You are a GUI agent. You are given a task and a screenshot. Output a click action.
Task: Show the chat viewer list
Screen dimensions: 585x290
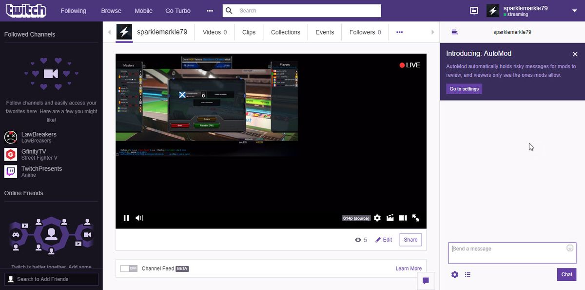[x=468, y=275]
